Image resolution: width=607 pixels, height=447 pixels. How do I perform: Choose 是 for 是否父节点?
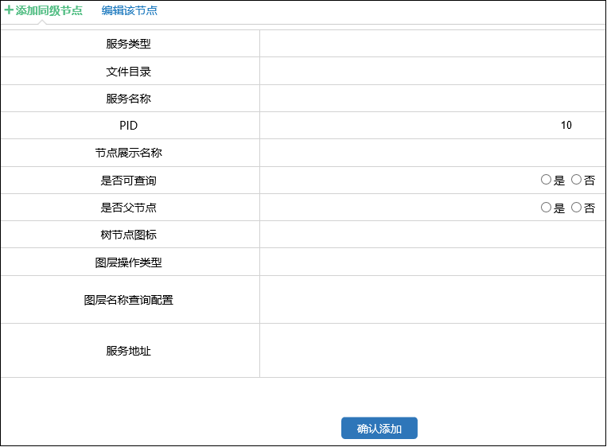click(x=546, y=207)
